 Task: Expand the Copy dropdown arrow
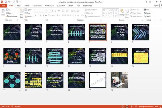pos(13,13)
